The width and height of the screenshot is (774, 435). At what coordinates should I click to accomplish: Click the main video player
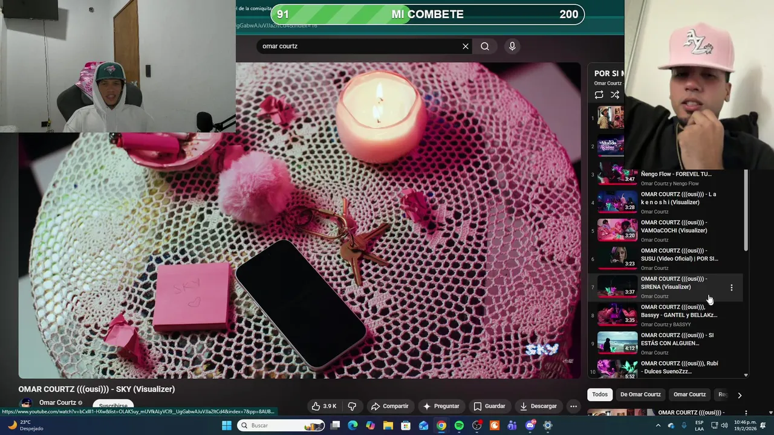pyautogui.click(x=299, y=221)
